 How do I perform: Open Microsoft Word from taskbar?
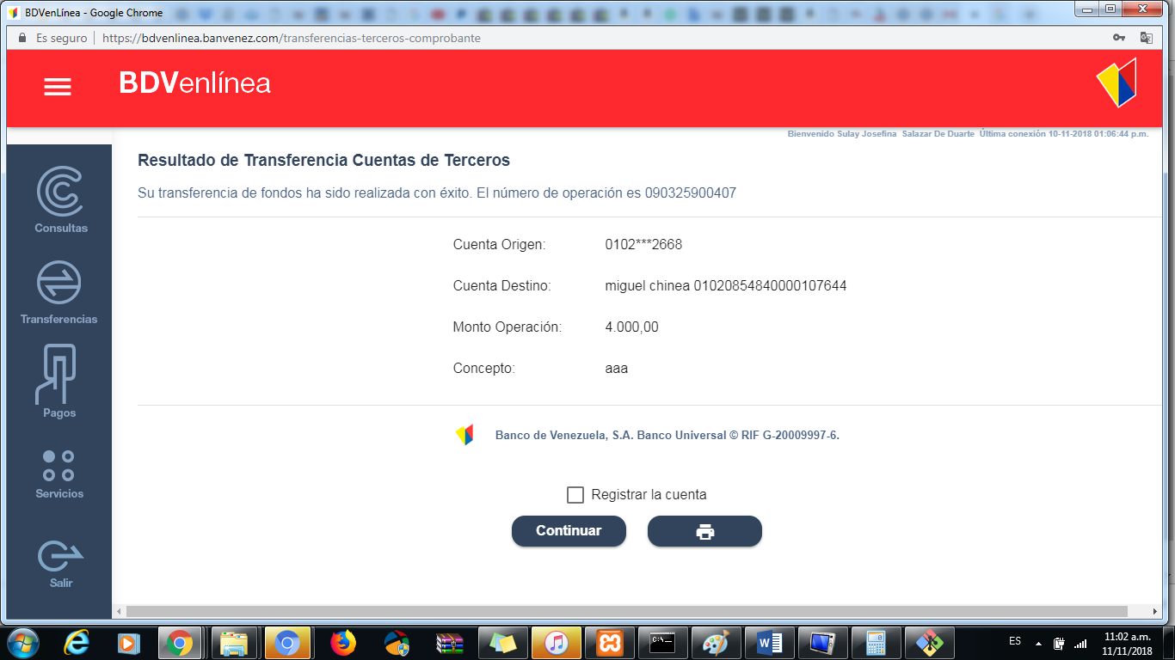[770, 642]
